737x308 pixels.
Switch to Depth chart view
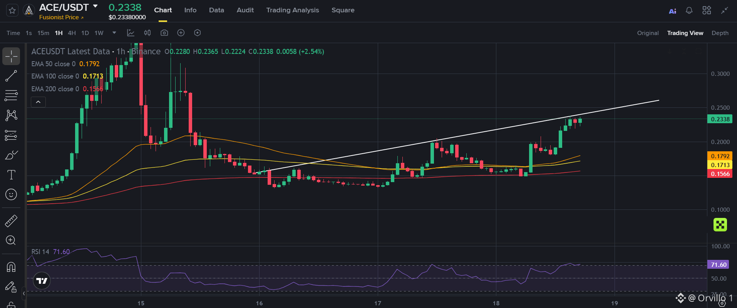point(720,33)
